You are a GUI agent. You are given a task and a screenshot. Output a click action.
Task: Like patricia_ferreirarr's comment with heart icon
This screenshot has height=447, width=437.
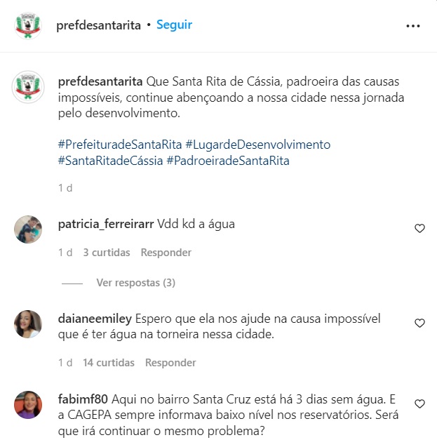419,228
